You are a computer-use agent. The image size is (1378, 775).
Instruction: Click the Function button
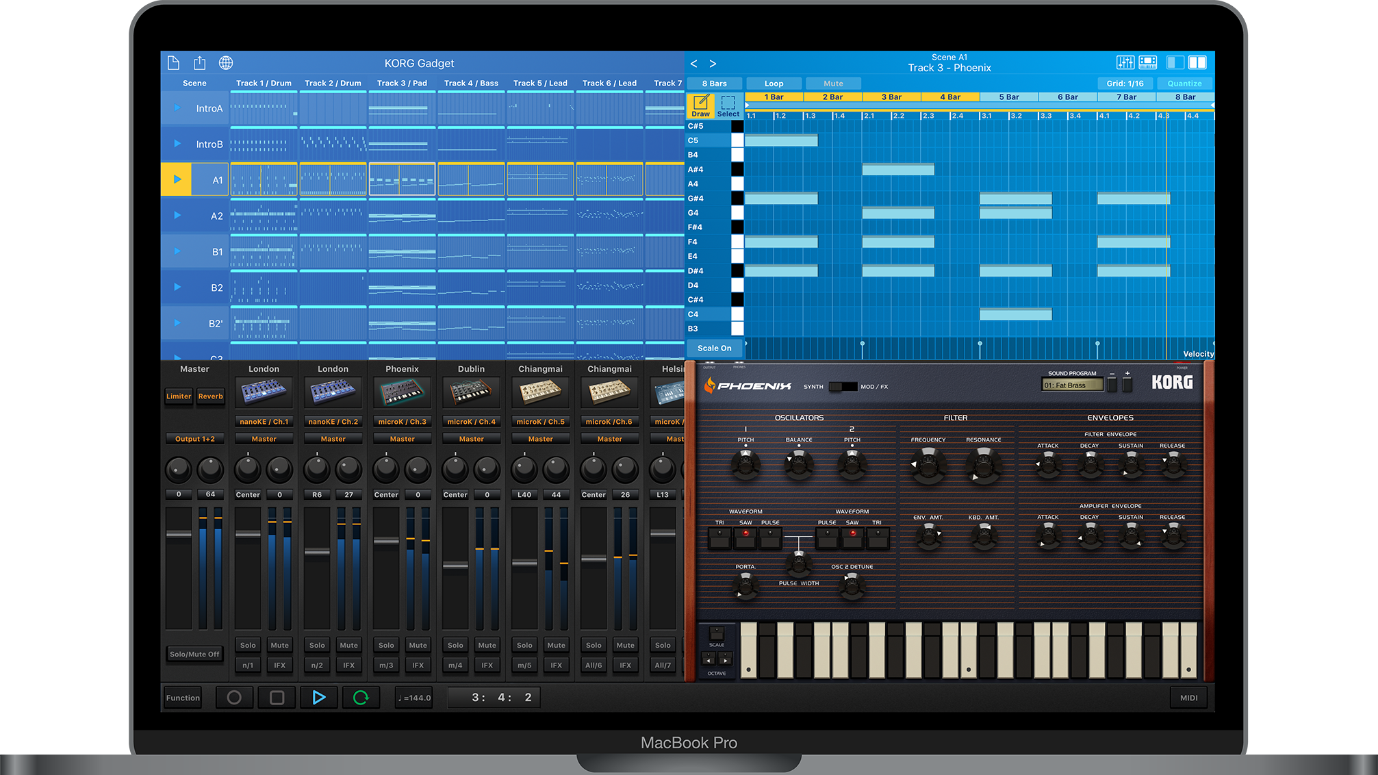click(x=183, y=698)
